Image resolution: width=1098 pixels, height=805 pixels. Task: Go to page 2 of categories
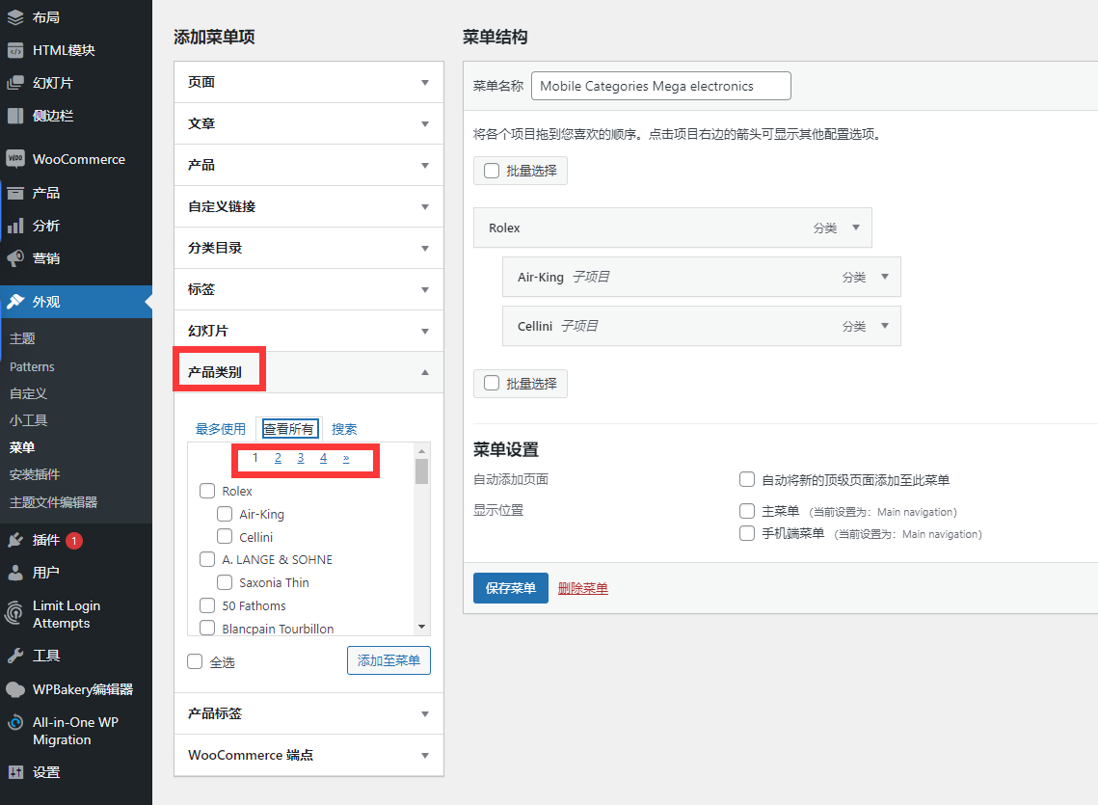click(x=278, y=458)
